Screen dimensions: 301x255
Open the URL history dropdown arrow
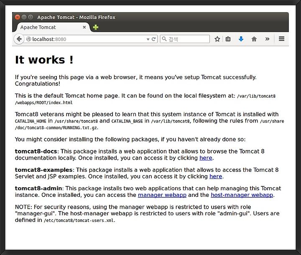pyautogui.click(x=148, y=39)
